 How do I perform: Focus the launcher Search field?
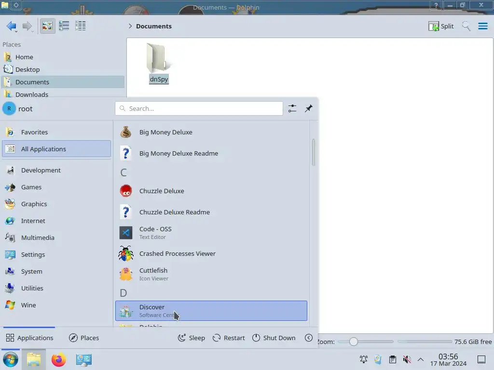[199, 108]
